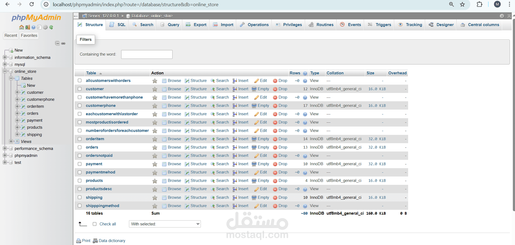Collapse the online_store database tree node

click(x=5, y=71)
